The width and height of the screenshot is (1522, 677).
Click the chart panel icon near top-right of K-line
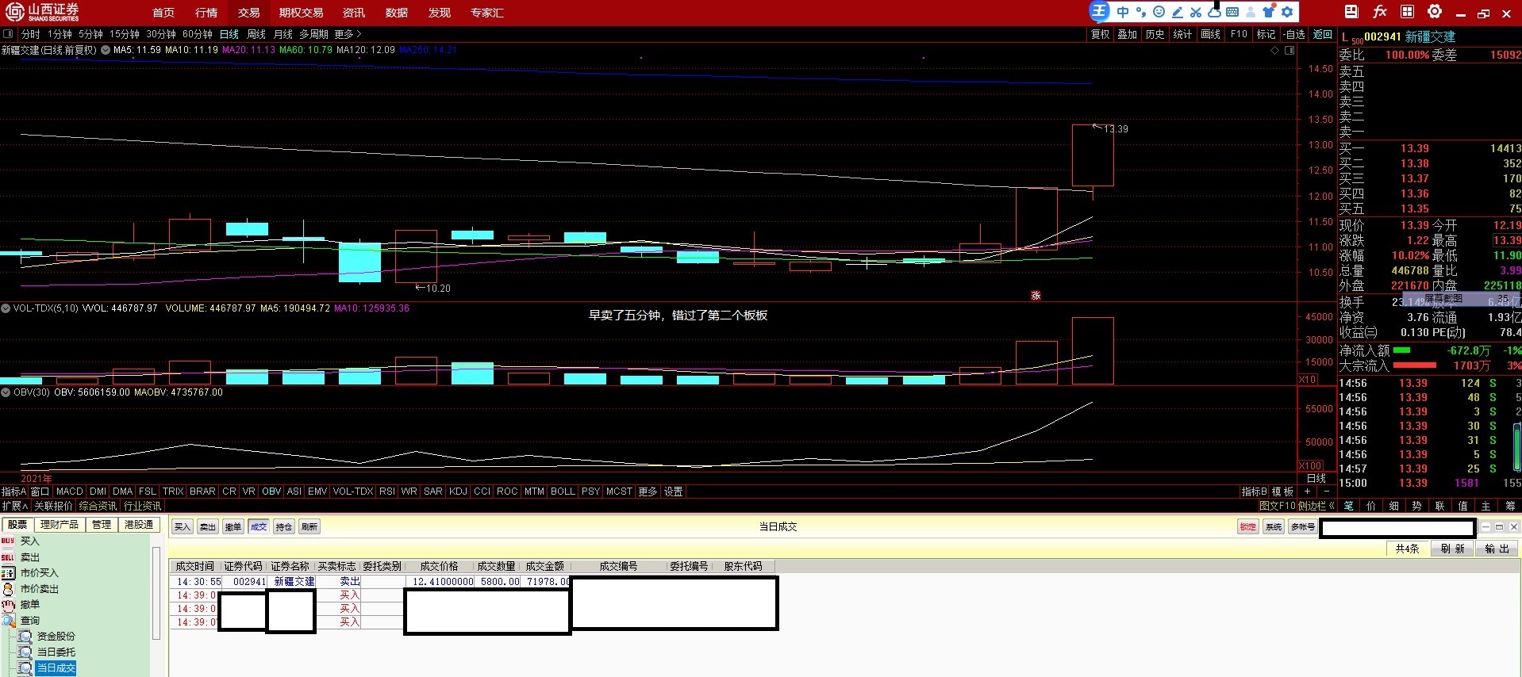tap(1289, 50)
